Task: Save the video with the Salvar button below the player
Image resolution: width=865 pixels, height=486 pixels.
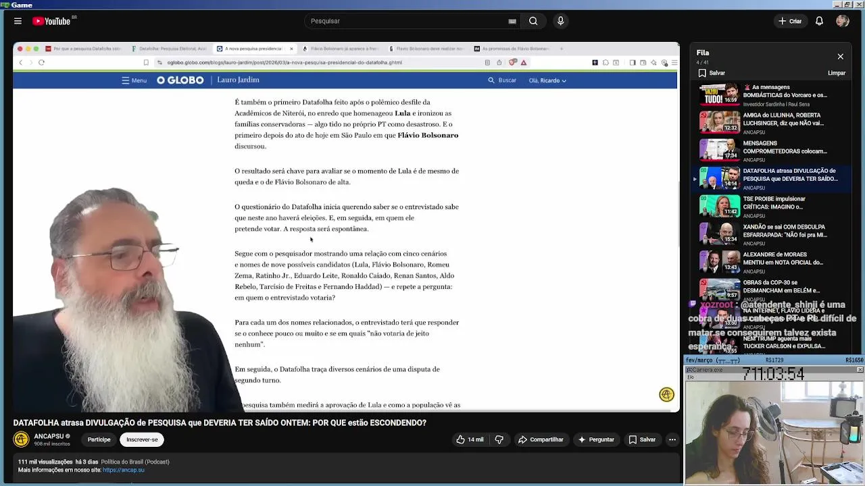Action: 642,439
